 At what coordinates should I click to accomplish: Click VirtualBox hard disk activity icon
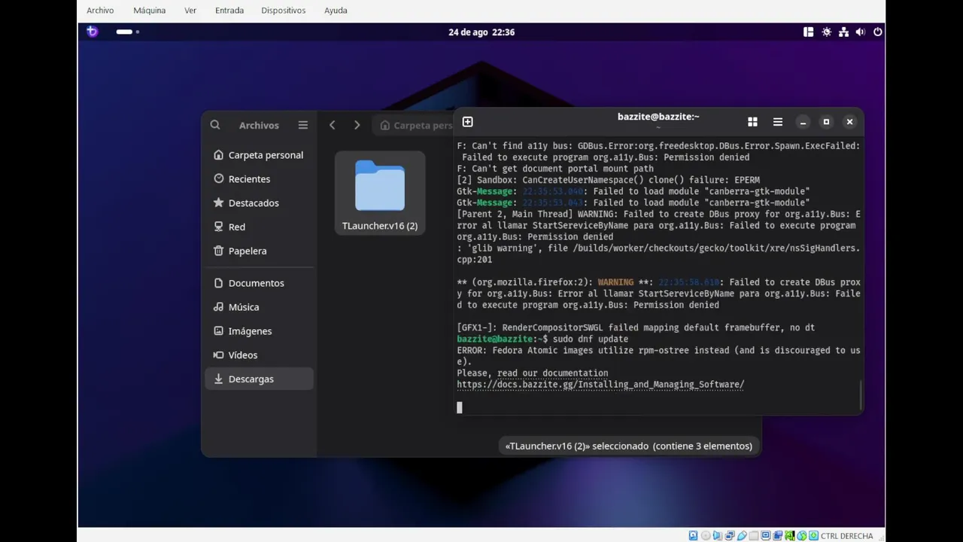click(693, 535)
